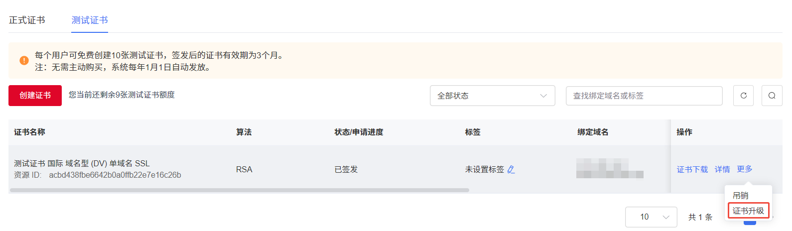
Task: Click the refresh icon button
Action: [743, 96]
